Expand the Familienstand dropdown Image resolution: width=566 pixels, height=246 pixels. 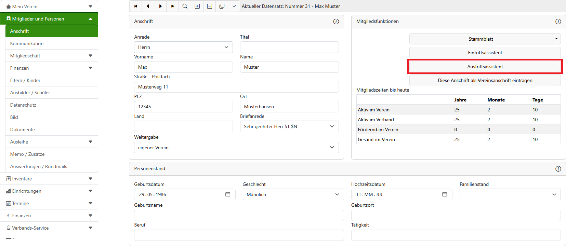(x=510, y=194)
